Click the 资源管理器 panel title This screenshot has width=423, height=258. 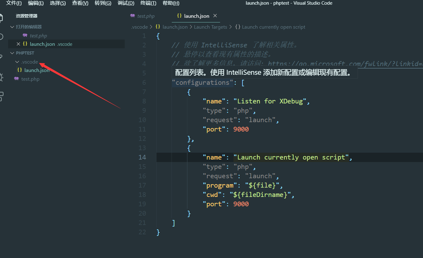pos(26,16)
